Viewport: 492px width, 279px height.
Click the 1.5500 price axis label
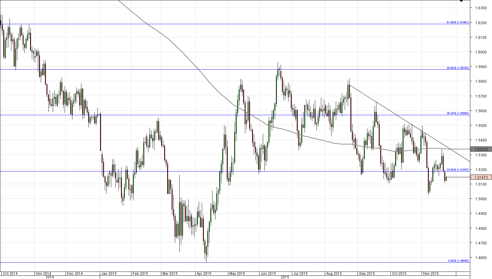pyautogui.click(x=480, y=126)
